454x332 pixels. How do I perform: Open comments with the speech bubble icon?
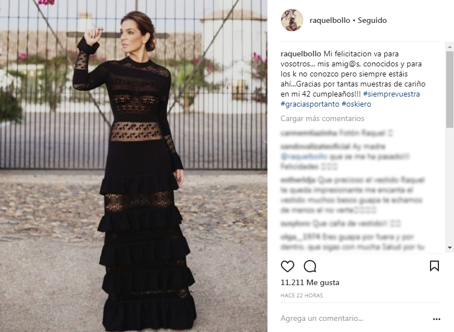click(x=310, y=266)
